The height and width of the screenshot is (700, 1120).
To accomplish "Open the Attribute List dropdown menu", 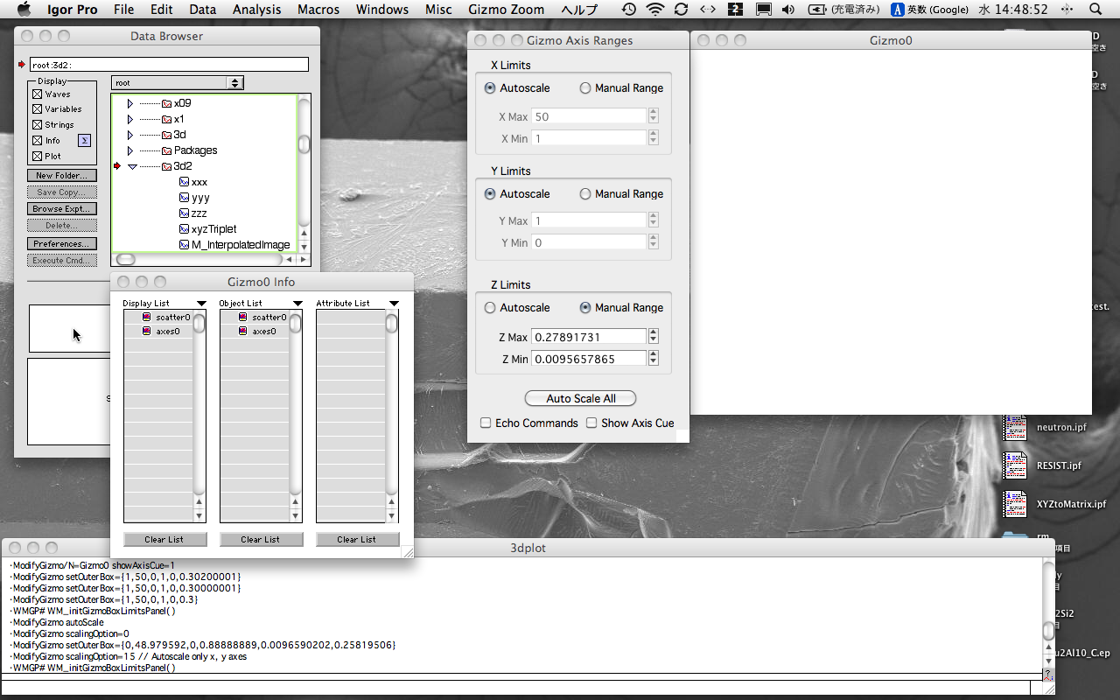I will point(394,304).
